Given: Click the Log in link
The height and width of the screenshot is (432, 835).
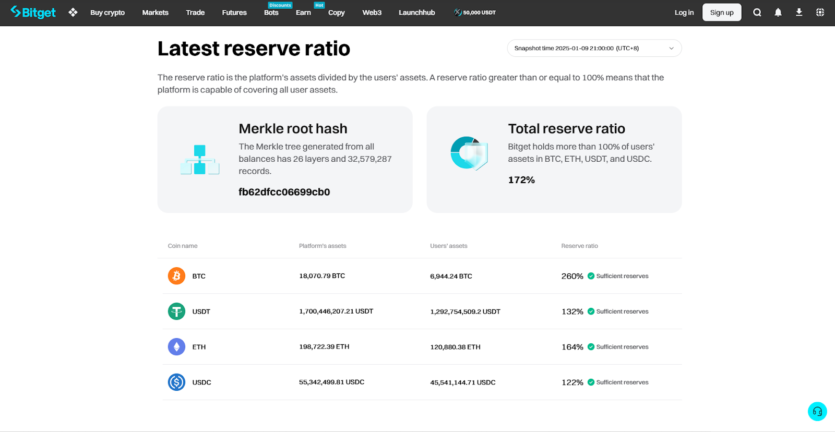Looking at the screenshot, I should point(684,13).
